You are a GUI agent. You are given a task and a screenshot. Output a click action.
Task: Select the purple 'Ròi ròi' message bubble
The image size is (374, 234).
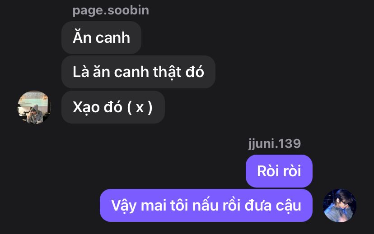pyautogui.click(x=279, y=171)
